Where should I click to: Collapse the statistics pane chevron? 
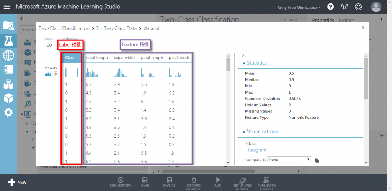click(x=243, y=55)
